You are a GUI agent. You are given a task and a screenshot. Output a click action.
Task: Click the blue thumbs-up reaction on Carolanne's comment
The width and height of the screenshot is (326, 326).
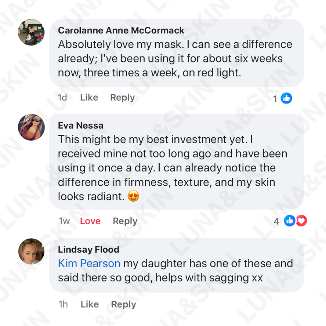pos(286,98)
